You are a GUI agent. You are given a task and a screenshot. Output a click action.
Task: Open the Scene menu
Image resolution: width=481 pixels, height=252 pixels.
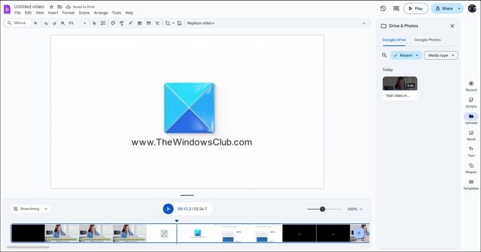(x=84, y=13)
